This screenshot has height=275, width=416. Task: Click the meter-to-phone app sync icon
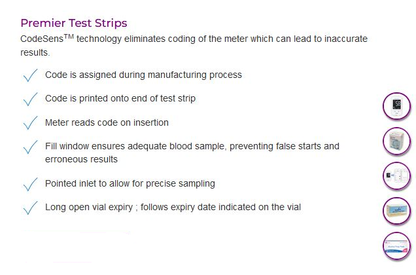[x=396, y=175]
